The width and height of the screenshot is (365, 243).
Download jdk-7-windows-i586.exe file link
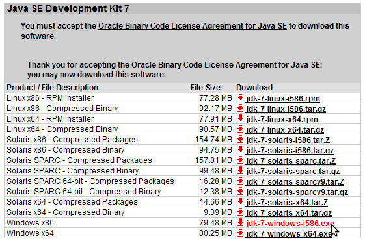pos(290,224)
